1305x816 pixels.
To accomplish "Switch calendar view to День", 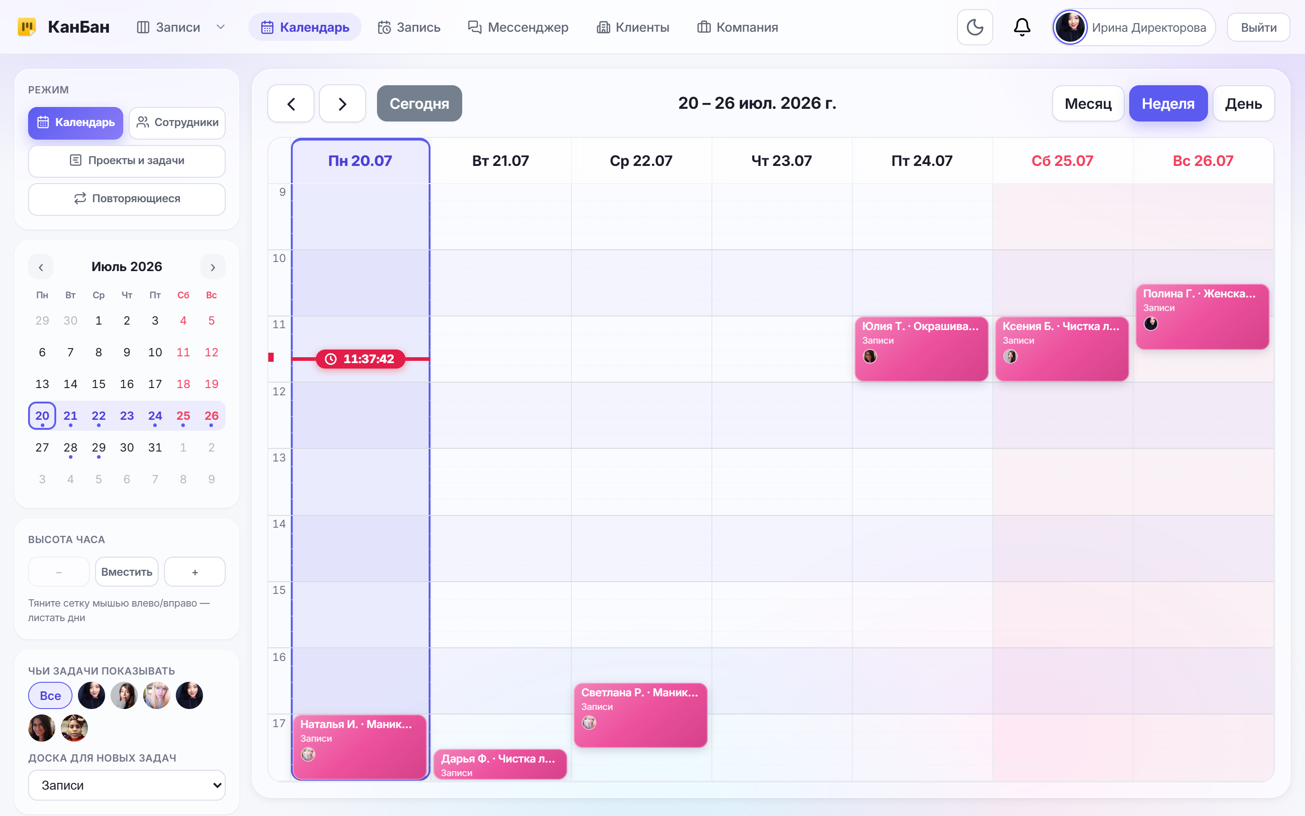I will [1243, 104].
